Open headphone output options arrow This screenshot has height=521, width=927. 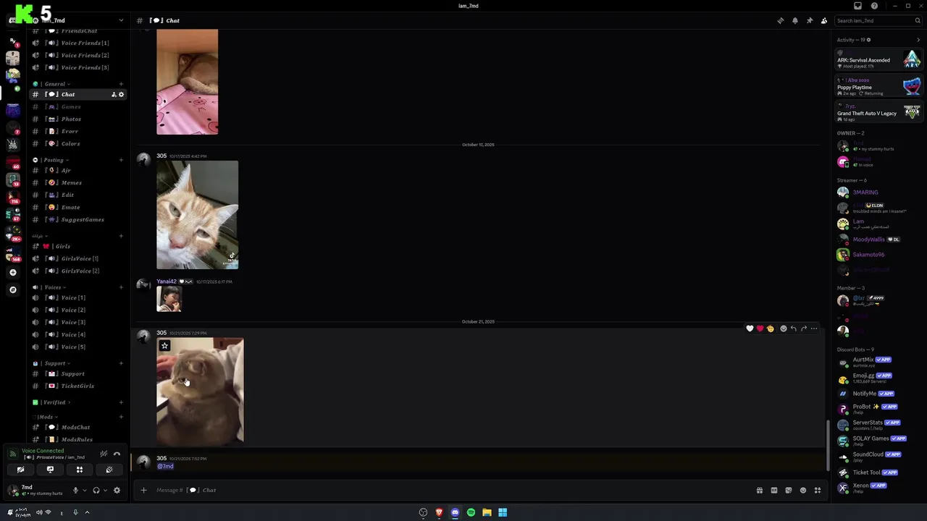[105, 490]
